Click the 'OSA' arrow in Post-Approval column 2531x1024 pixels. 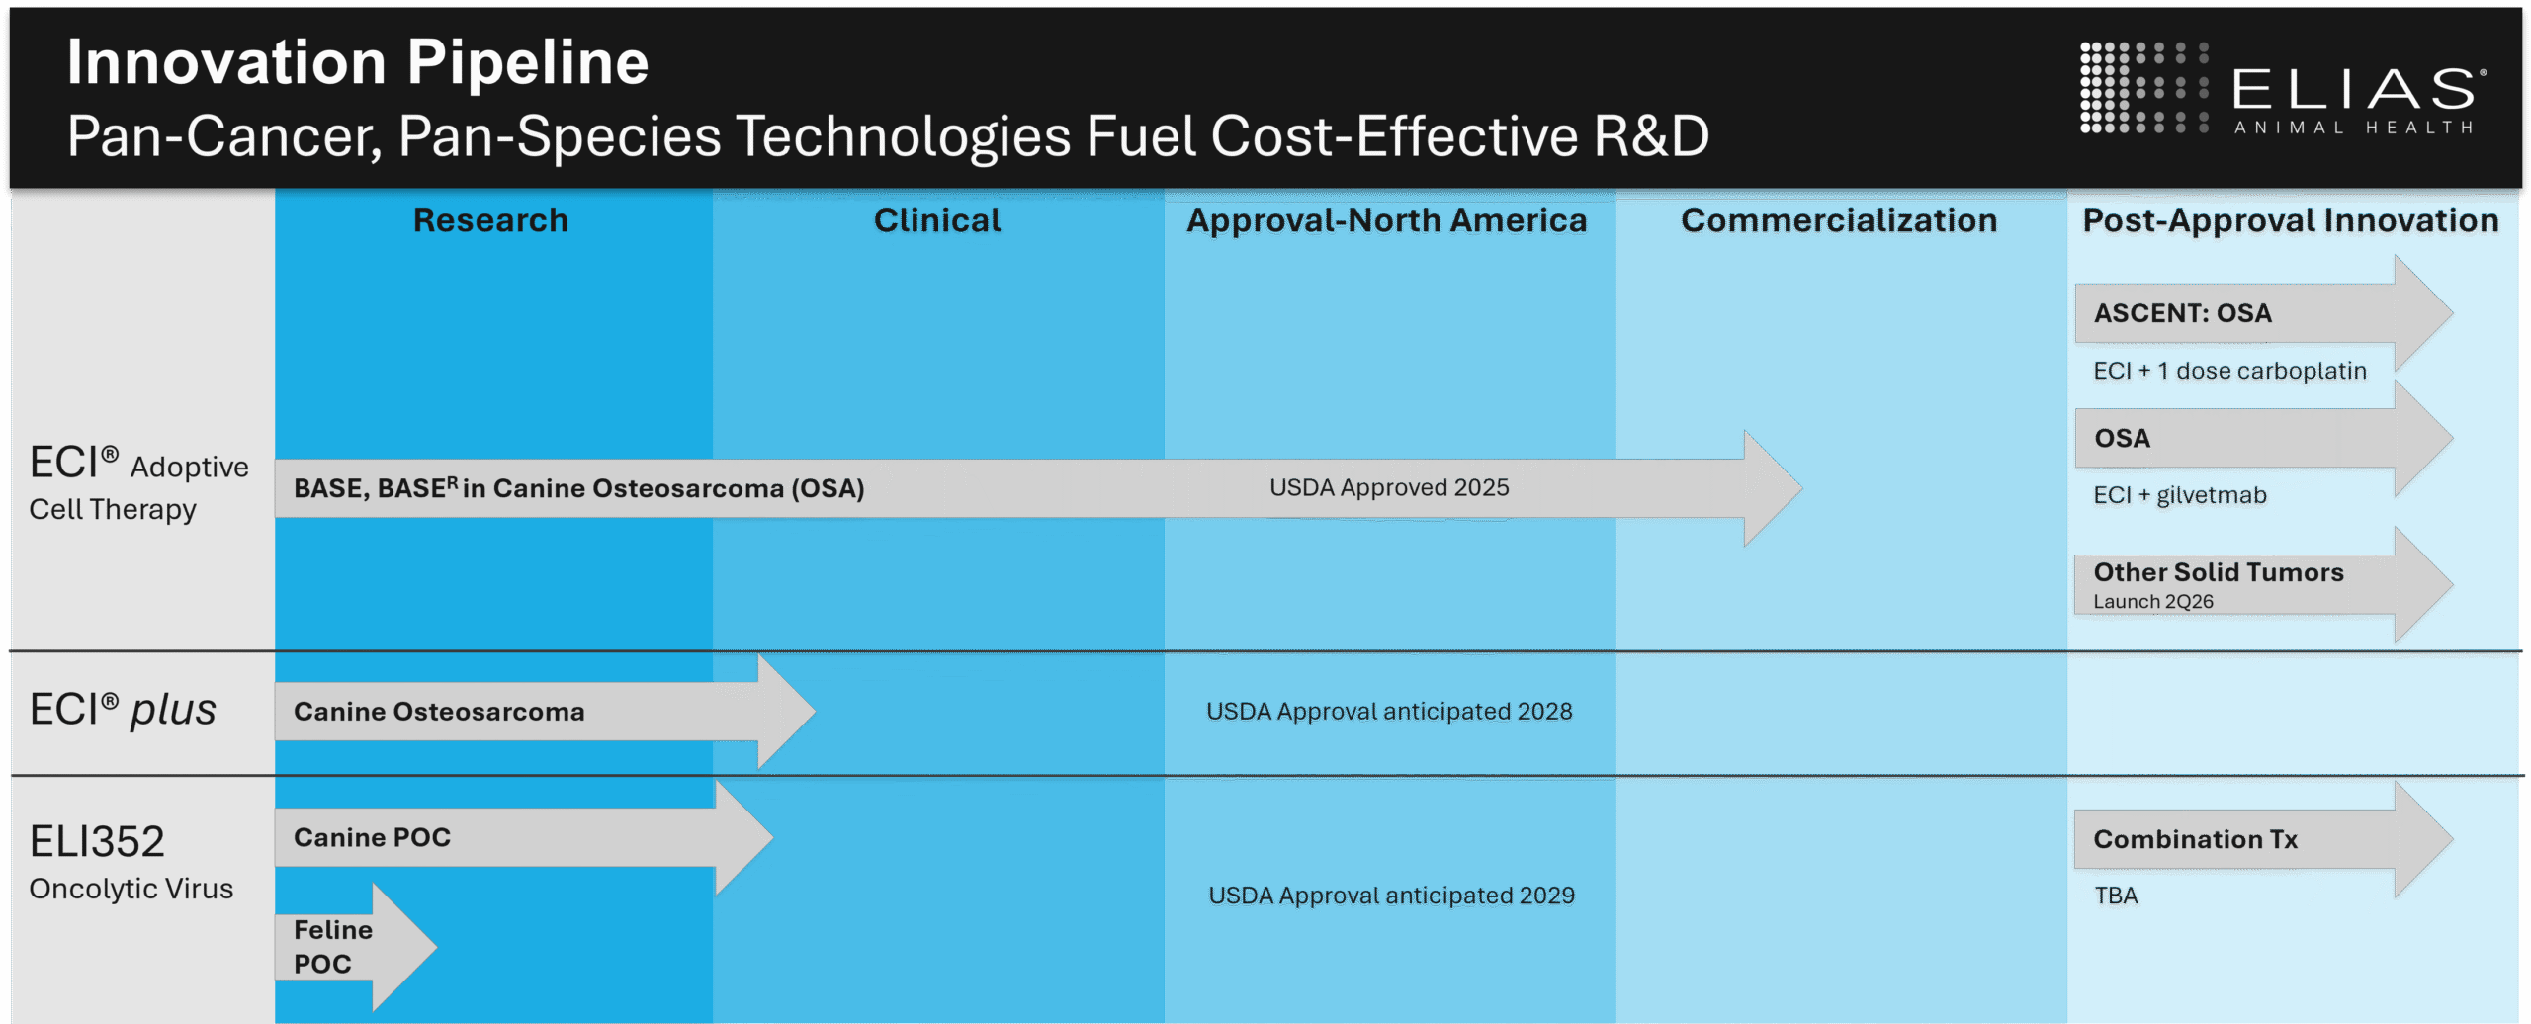(2264, 438)
